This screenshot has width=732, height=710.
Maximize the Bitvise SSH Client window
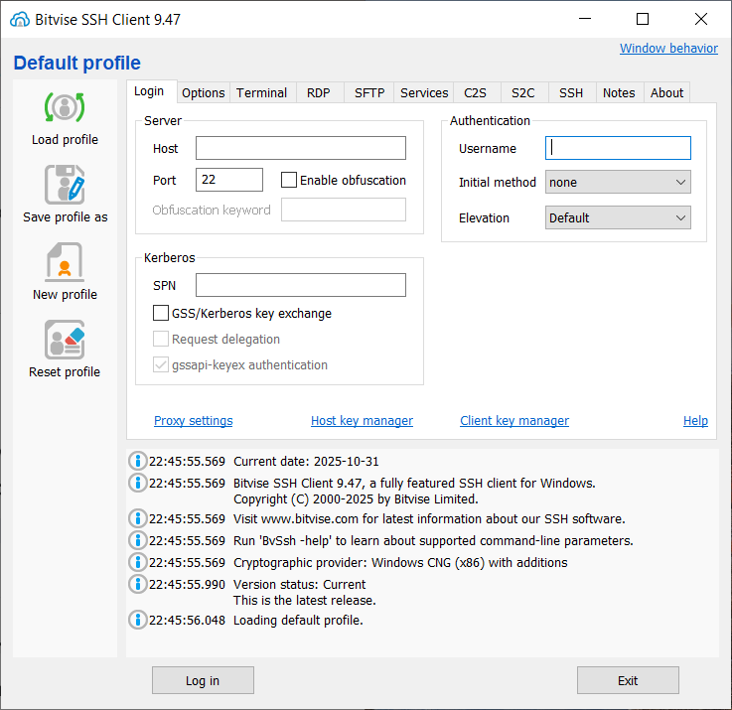point(643,19)
